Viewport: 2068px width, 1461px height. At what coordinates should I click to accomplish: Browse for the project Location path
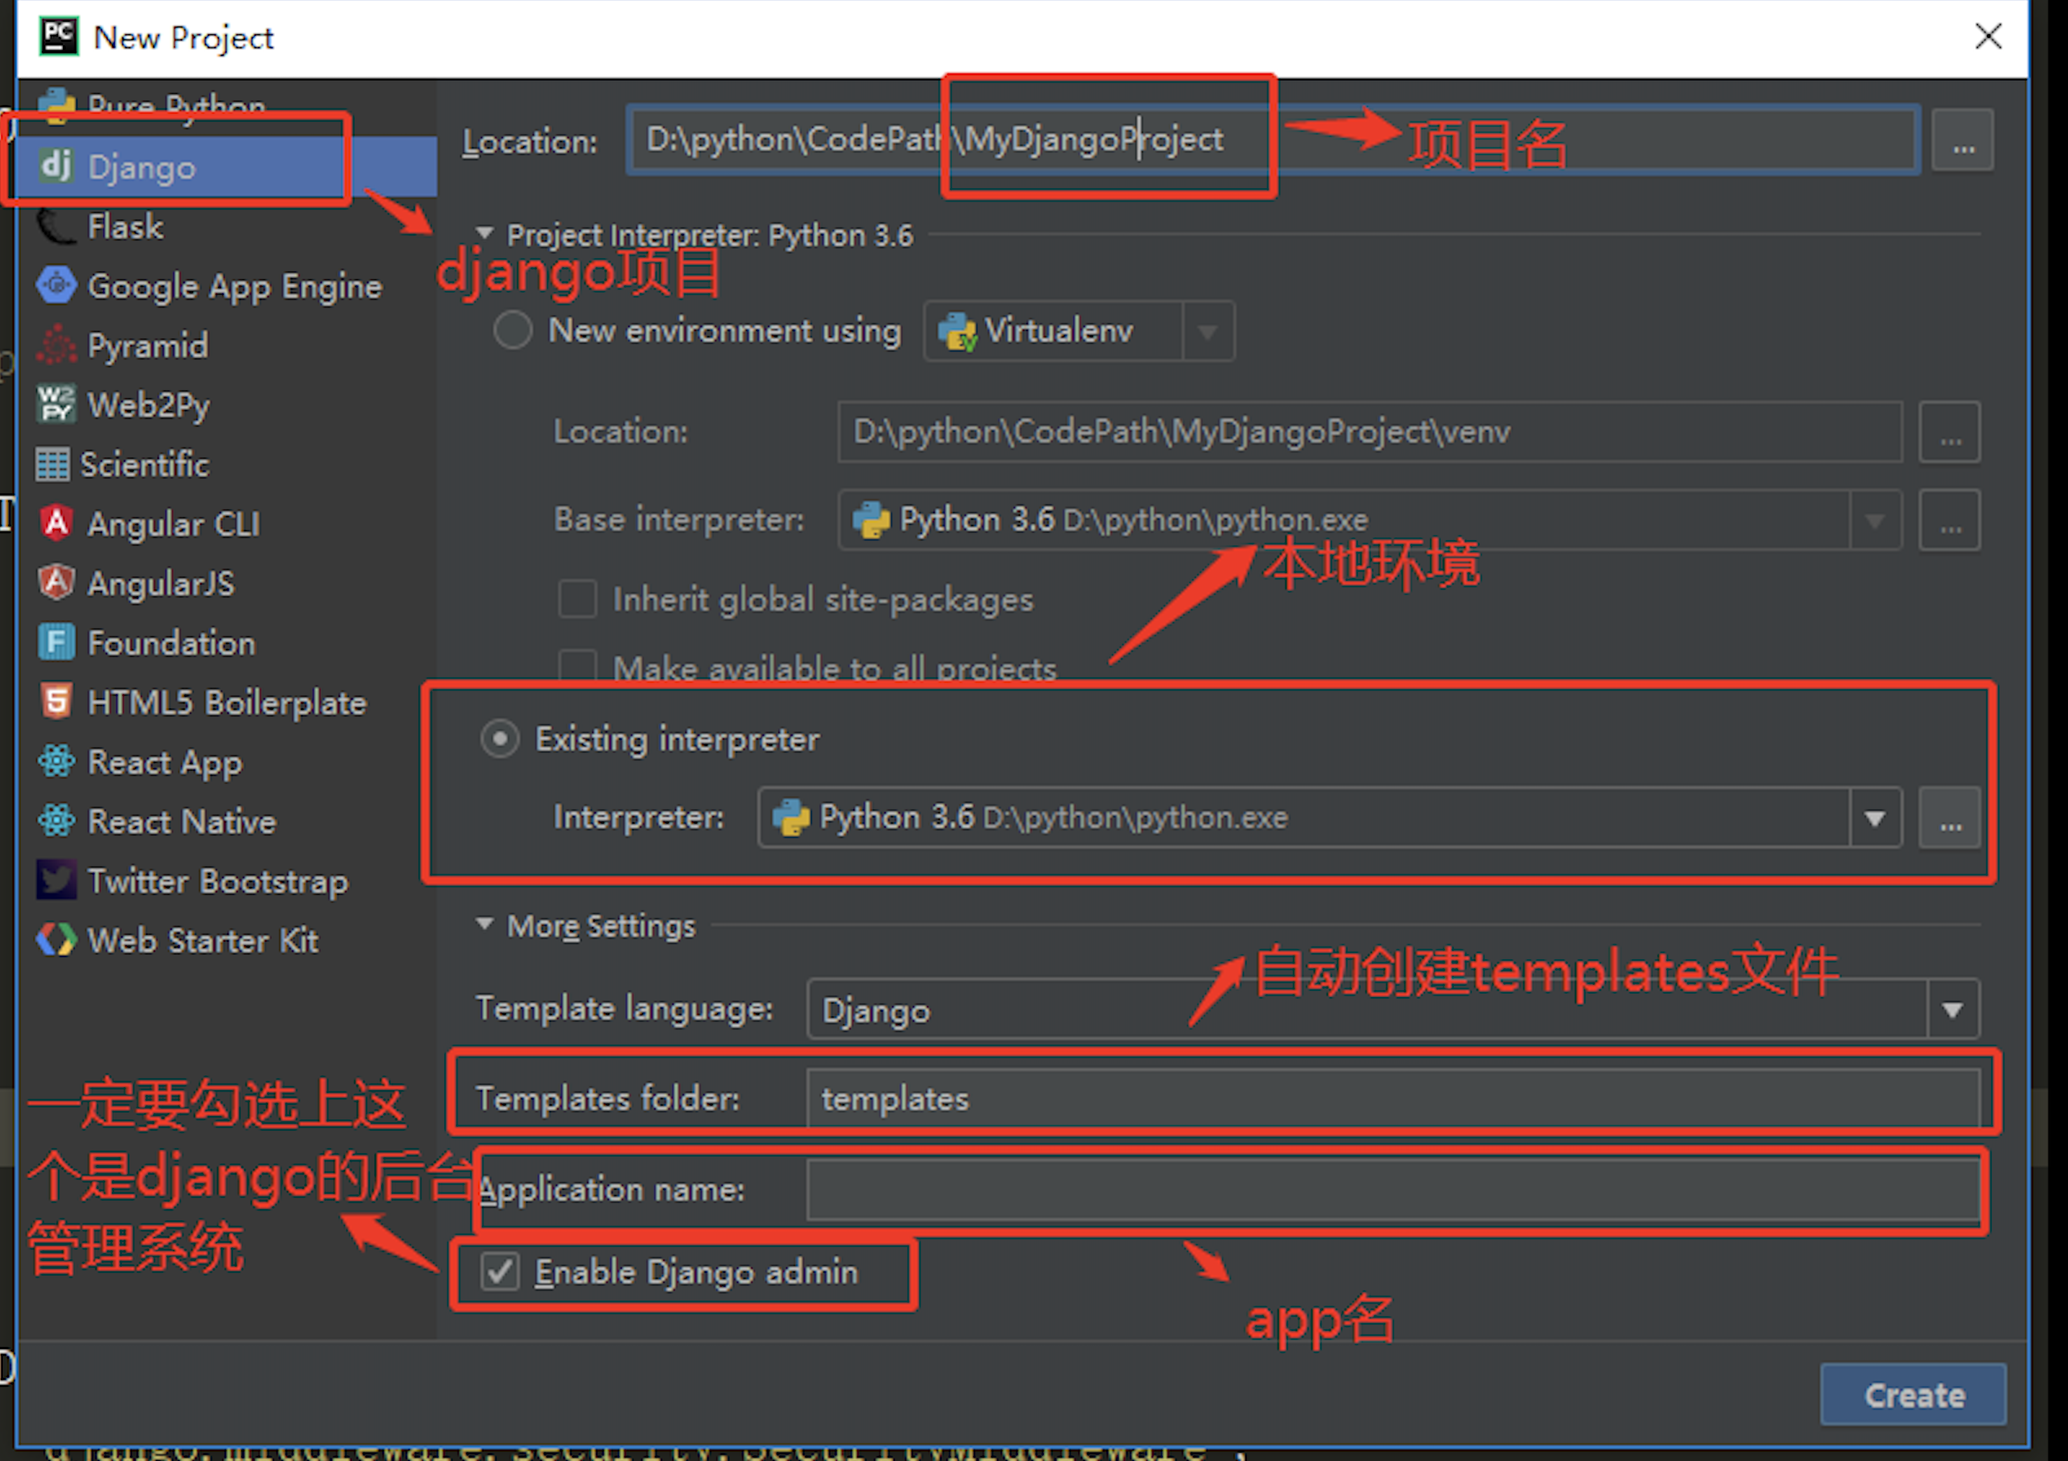[x=1964, y=141]
